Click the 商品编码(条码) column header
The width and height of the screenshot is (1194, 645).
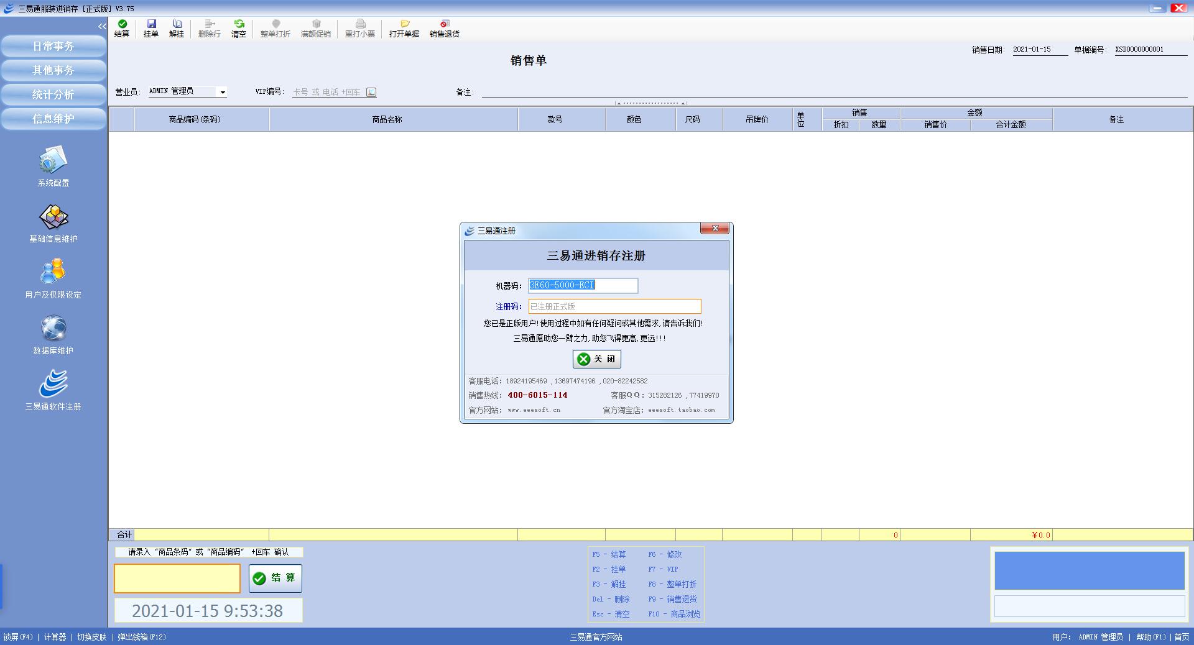[x=201, y=119]
